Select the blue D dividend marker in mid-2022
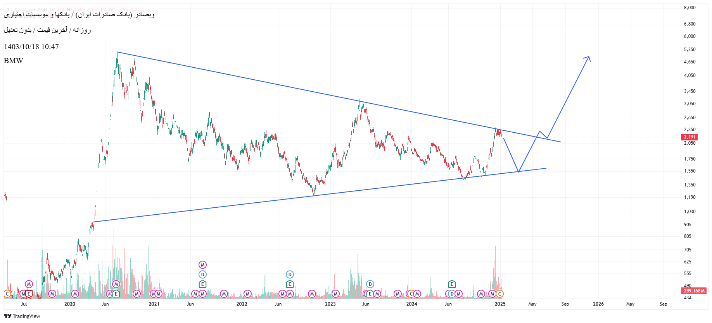 pyautogui.click(x=290, y=275)
